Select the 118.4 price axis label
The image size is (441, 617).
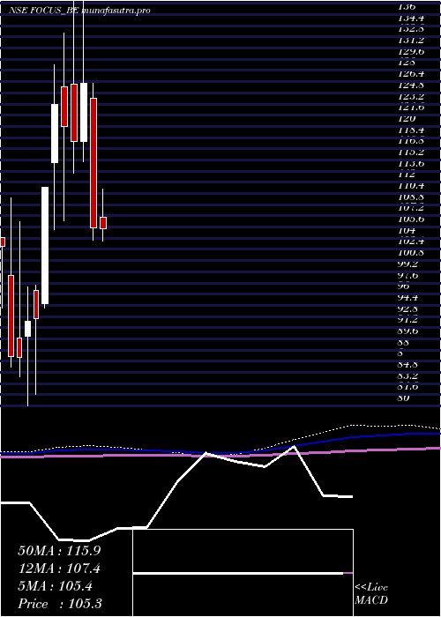[x=412, y=129]
